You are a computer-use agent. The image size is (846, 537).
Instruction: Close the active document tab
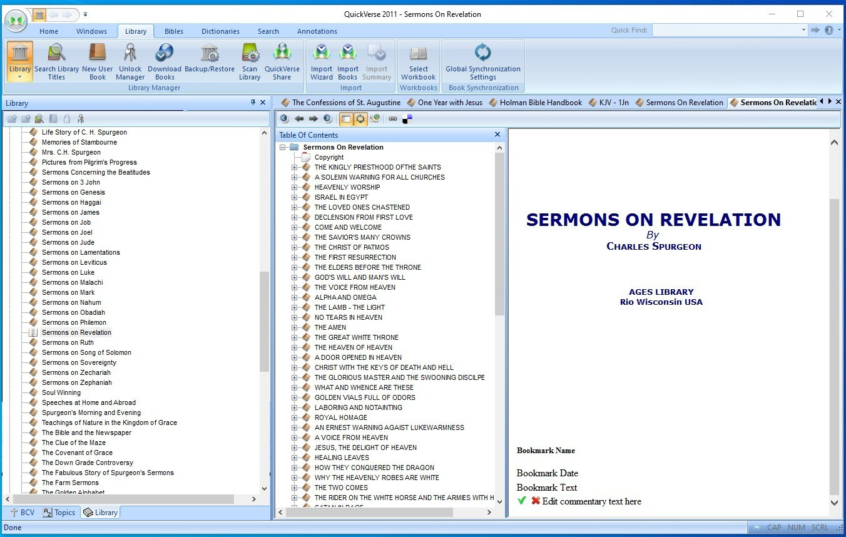click(838, 102)
